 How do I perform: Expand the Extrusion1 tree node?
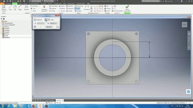point(1,28)
